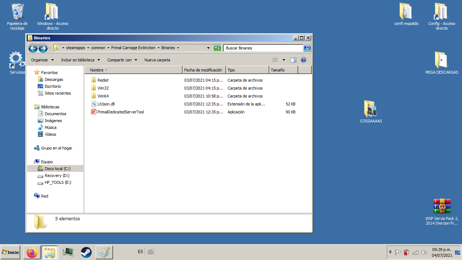Open the Servicios desktop icon
The width and height of the screenshot is (462, 260).
[x=17, y=63]
